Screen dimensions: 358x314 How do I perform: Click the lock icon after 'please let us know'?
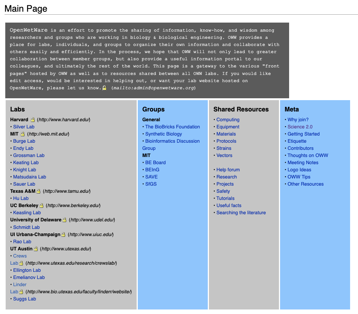104,88
